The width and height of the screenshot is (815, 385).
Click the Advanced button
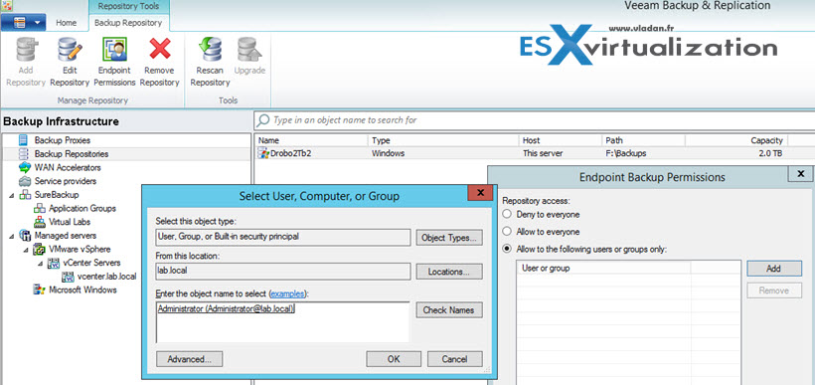pos(189,359)
